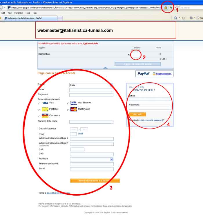
Task: Open the Informativa sulla privacy link
Action: pos(80,206)
